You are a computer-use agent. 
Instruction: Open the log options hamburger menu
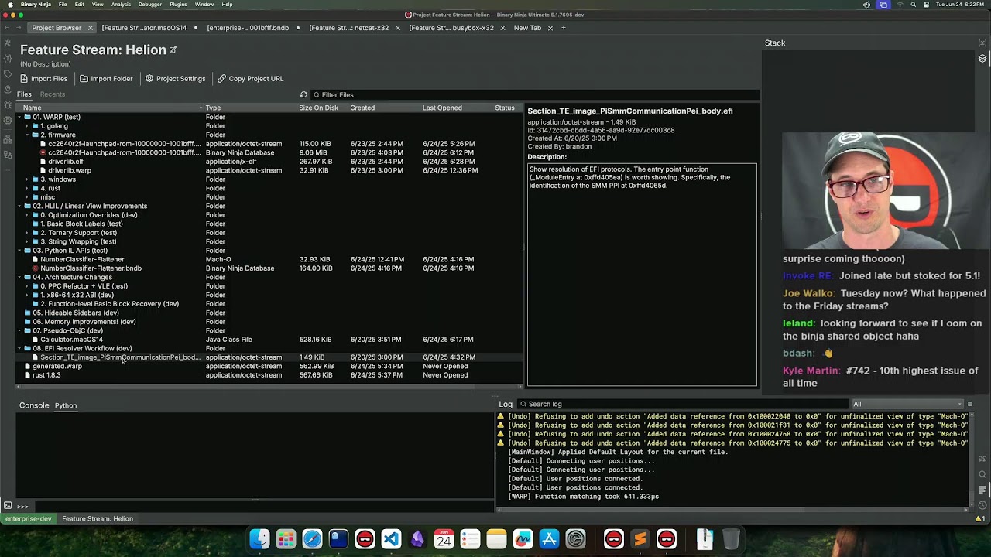969,404
